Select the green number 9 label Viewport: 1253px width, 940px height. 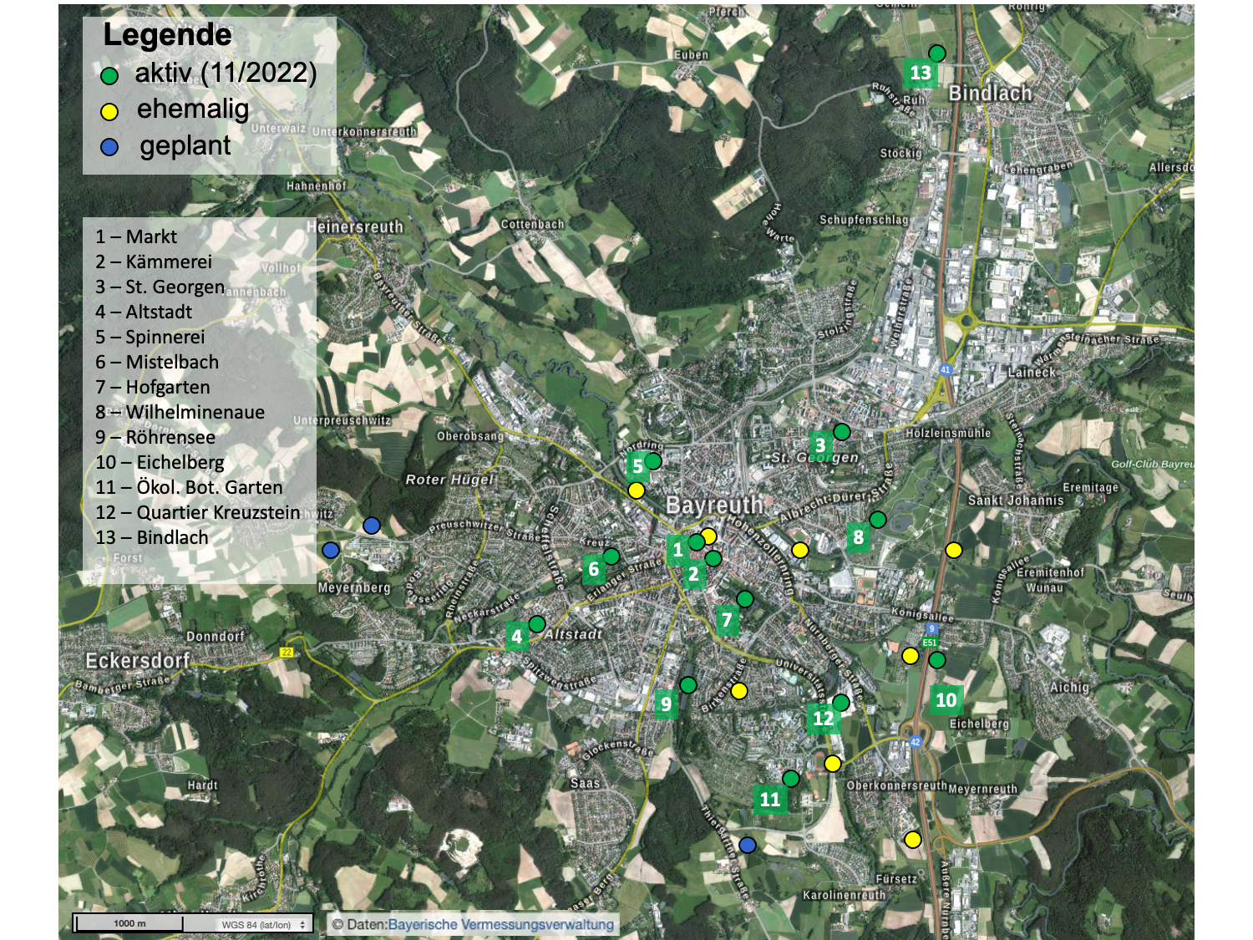[x=666, y=704]
